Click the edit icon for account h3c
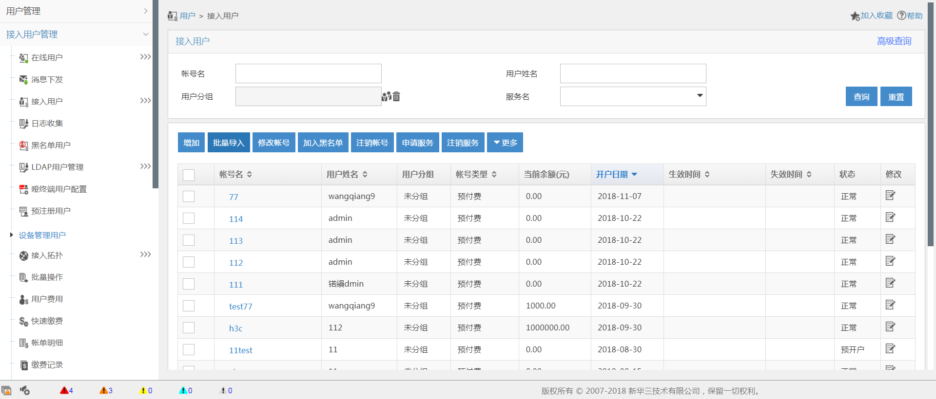Image resolution: width=936 pixels, height=399 pixels. pos(890,327)
